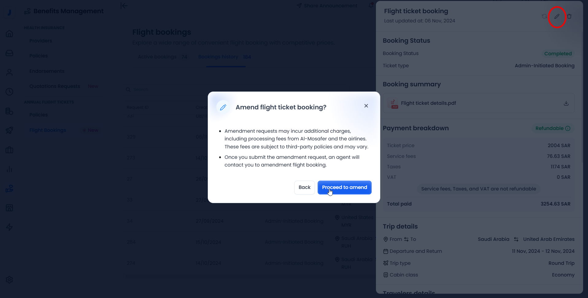Select the Bookings history tab
This screenshot has width=588, height=298.
[218, 57]
